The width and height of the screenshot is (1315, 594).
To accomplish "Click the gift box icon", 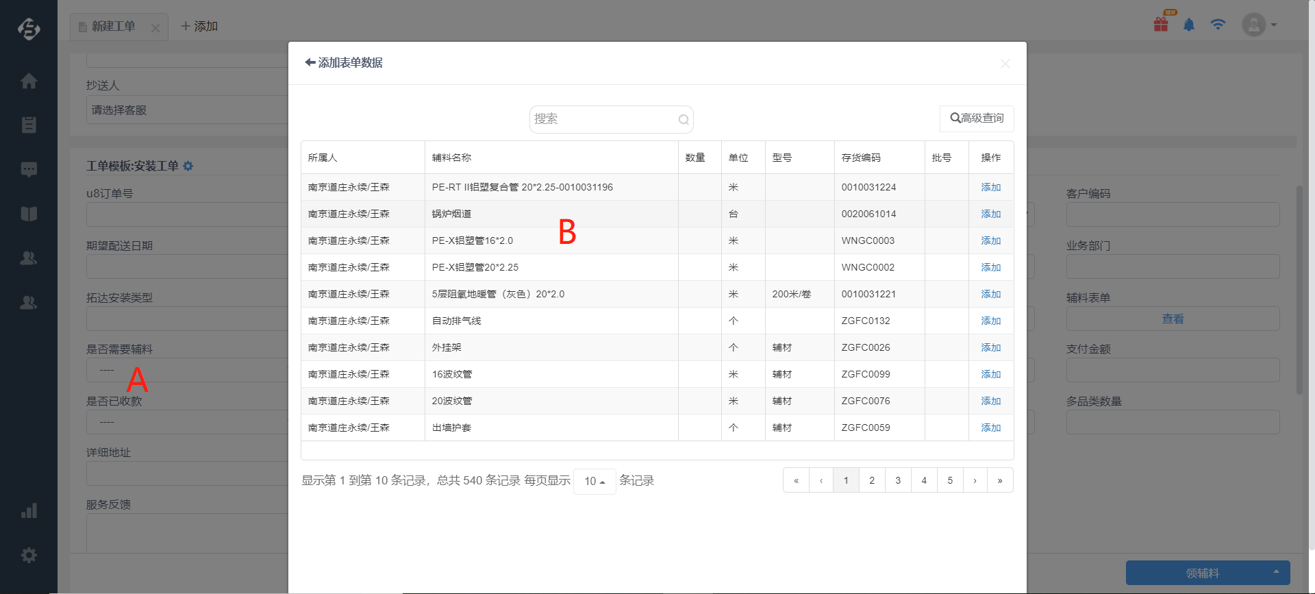I will pyautogui.click(x=1161, y=25).
